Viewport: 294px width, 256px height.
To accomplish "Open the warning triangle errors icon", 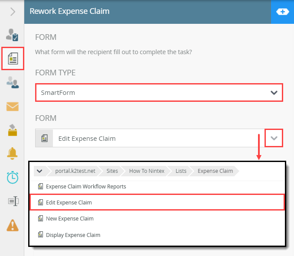I will [13, 225].
